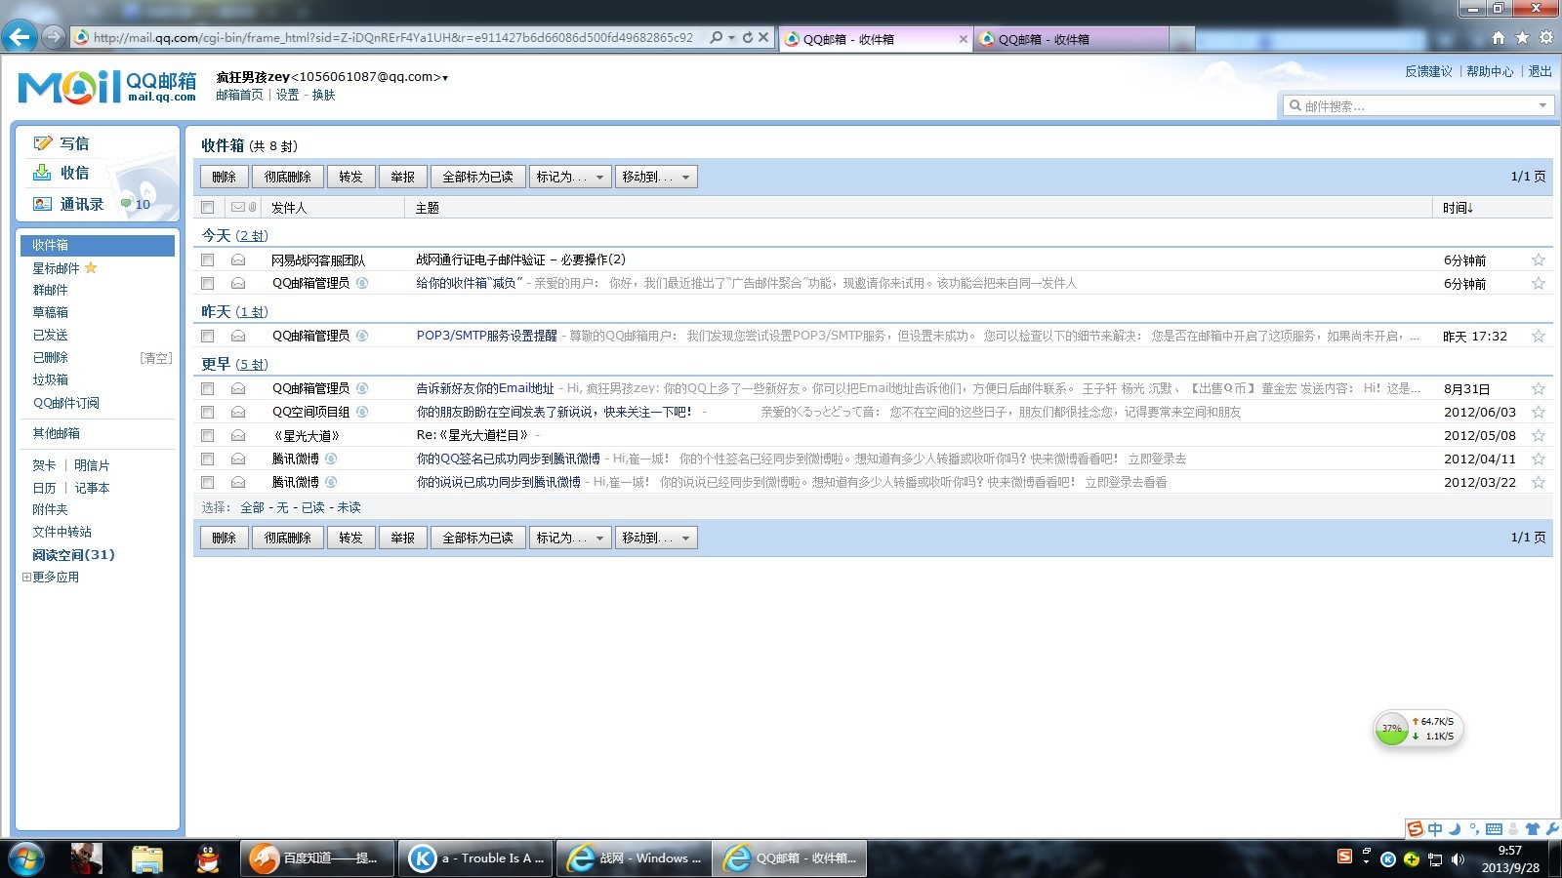The width and height of the screenshot is (1562, 878).
Task: Click the 全部标为已读 button
Action: tap(477, 177)
